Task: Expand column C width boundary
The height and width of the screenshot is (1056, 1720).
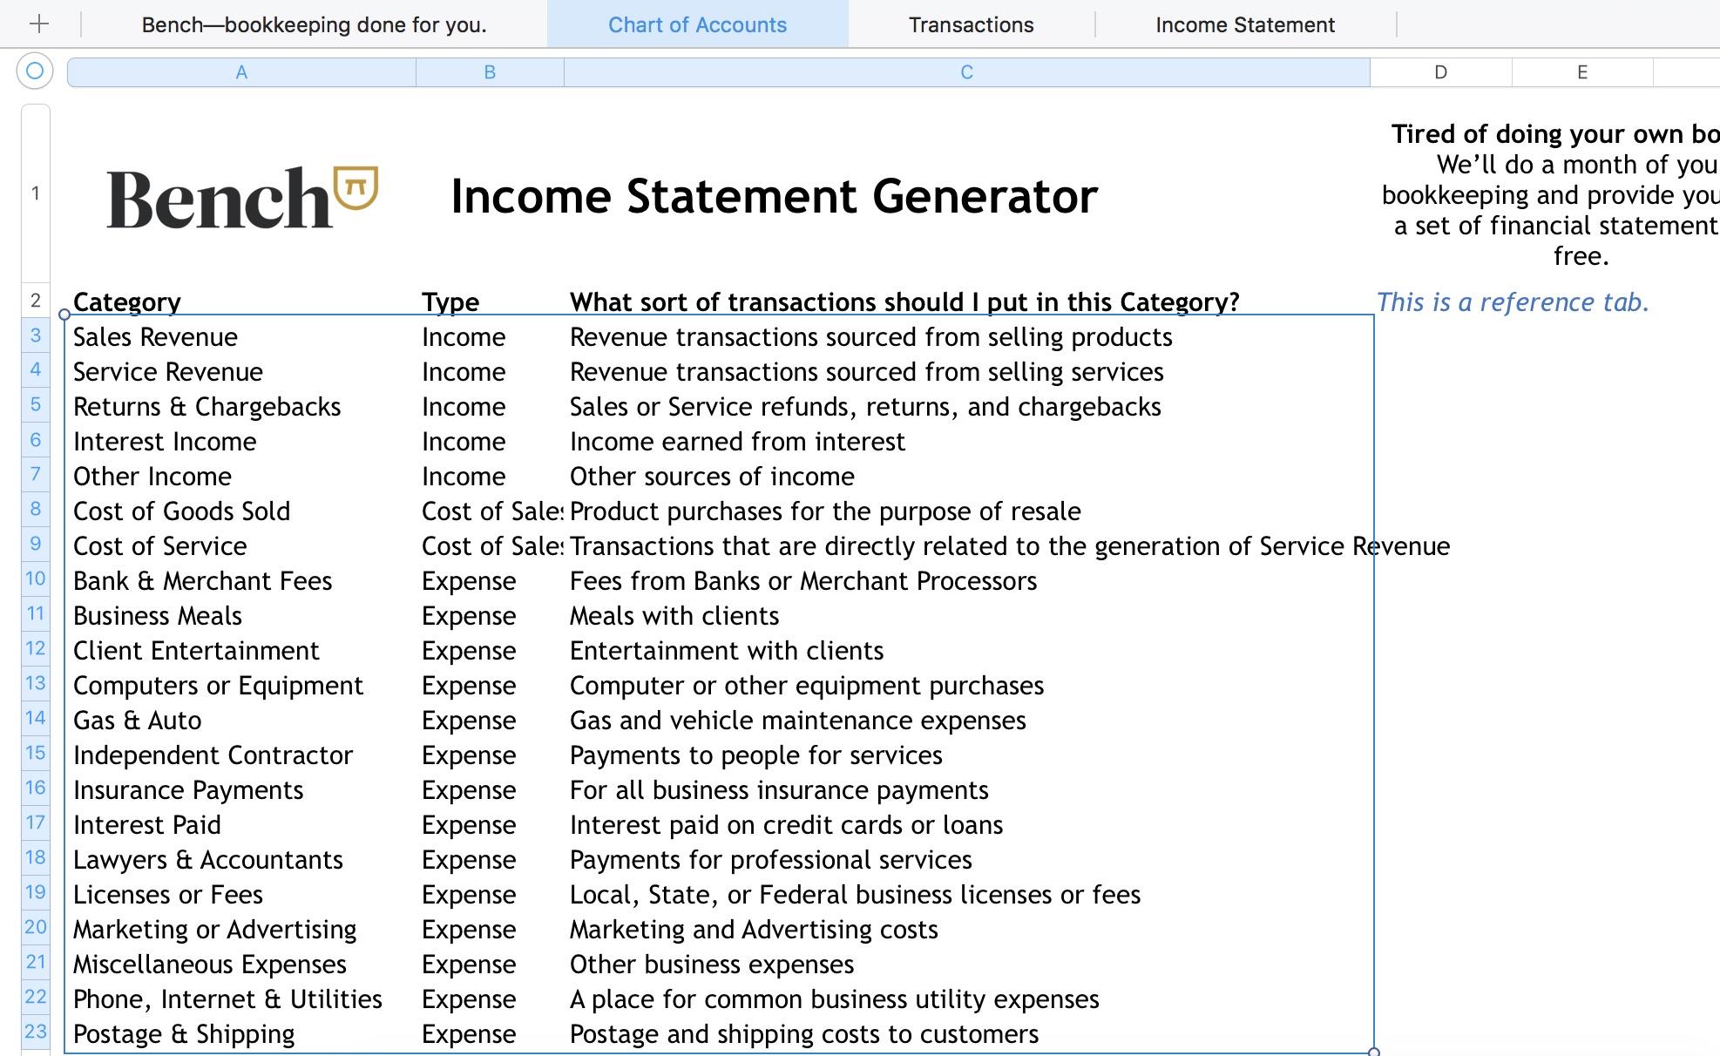Action: (1369, 71)
